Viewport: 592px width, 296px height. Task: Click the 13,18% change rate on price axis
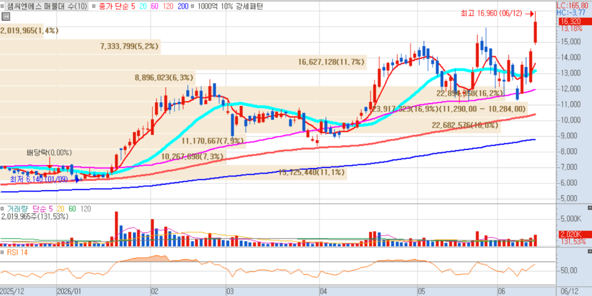pyautogui.click(x=571, y=29)
